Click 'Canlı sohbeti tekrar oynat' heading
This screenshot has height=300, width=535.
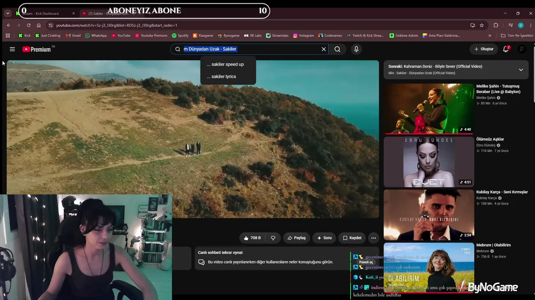[220, 252]
